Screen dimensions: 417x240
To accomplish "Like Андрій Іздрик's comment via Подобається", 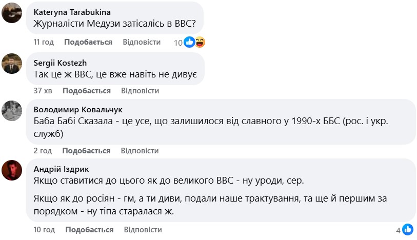I will pos(89,229).
